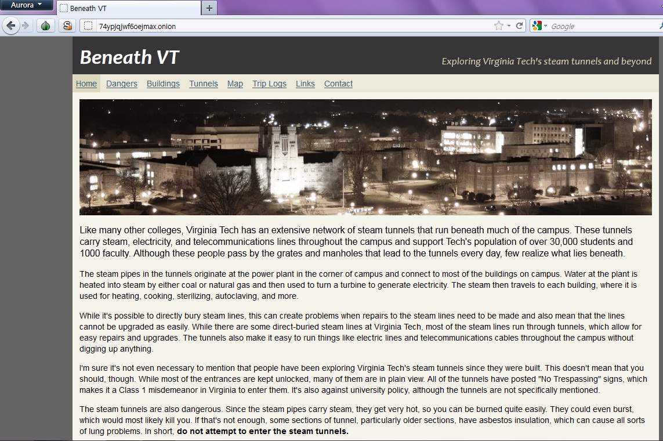Click the campus night panorama image

[365, 157]
